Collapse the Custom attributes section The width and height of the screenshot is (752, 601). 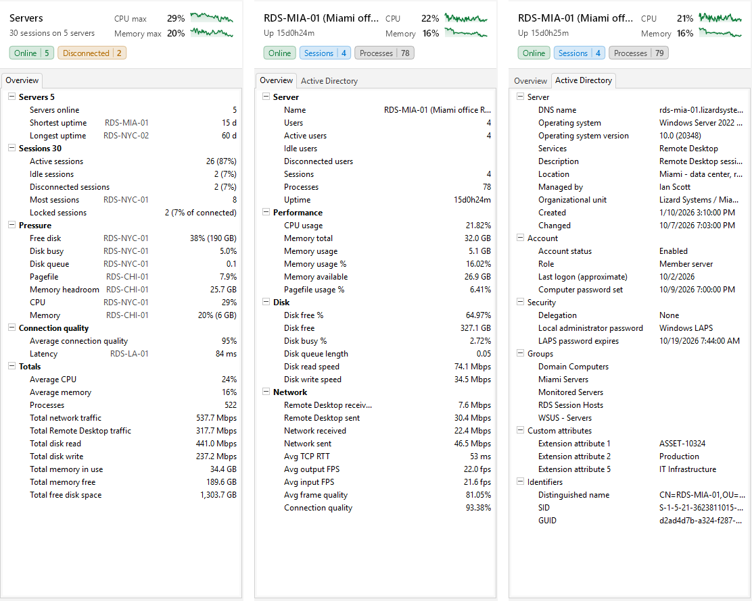(x=520, y=431)
